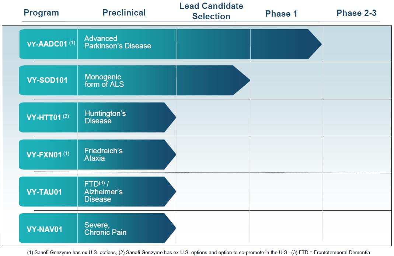Click the Huntington's Disease indication text
The height and width of the screenshot is (256, 394).
(105, 117)
